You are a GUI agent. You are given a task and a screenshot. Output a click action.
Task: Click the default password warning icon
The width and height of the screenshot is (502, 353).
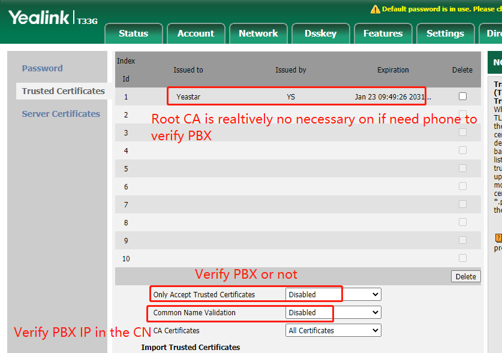click(x=375, y=9)
